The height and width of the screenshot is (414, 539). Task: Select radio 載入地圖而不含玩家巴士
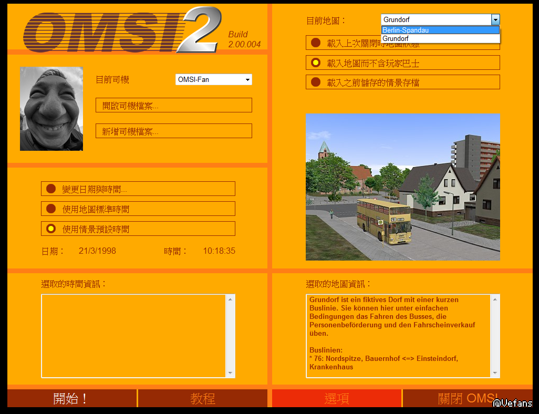402,63
